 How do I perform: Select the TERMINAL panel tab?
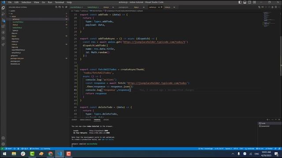[97, 120]
